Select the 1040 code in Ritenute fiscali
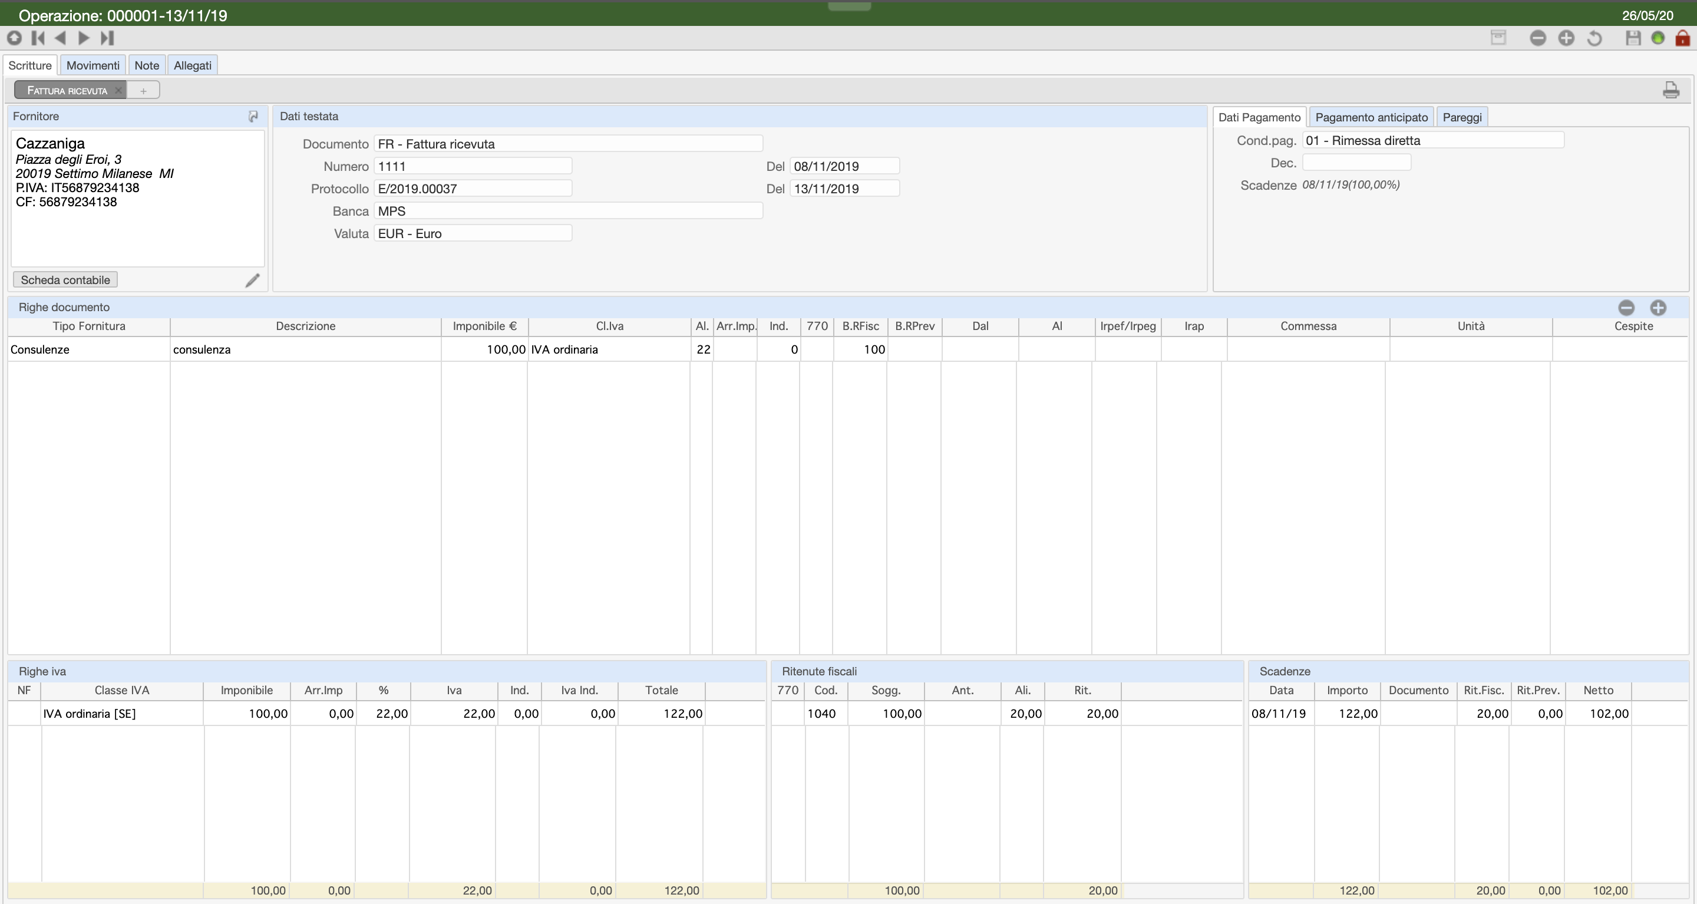 [826, 714]
